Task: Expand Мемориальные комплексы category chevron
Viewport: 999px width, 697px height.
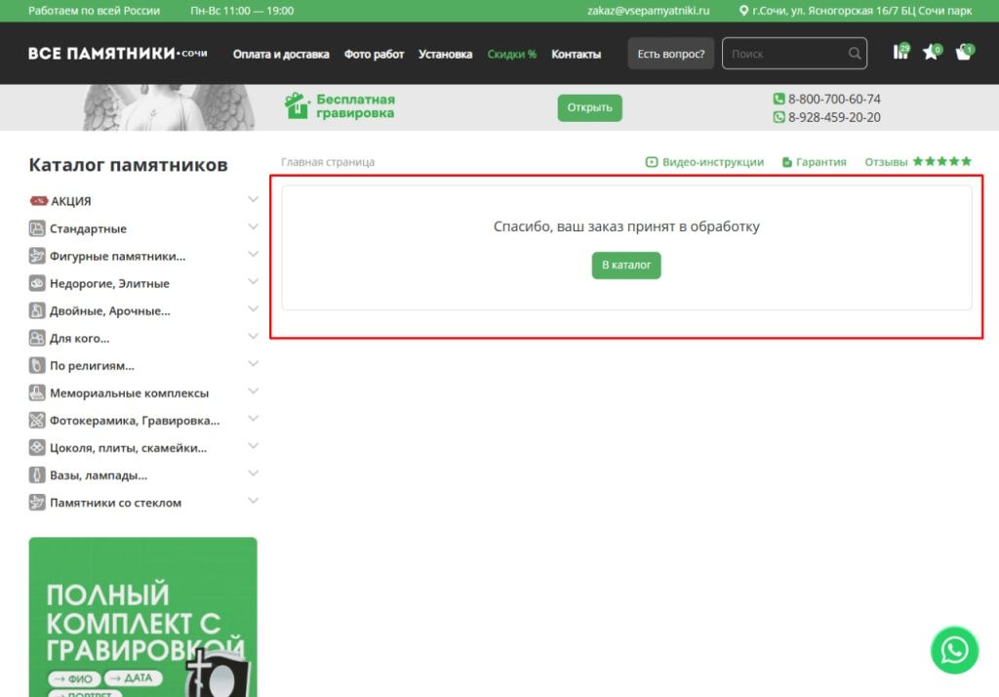Action: (254, 392)
